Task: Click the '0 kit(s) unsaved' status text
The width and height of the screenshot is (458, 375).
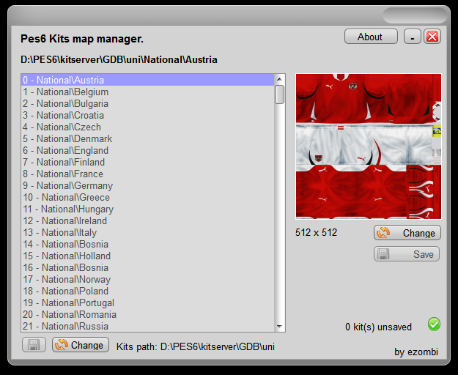Action: 378,327
